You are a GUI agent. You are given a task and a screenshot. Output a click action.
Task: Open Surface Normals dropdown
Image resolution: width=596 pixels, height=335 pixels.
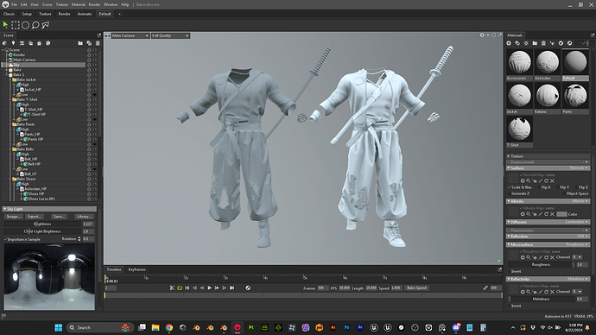(579, 167)
